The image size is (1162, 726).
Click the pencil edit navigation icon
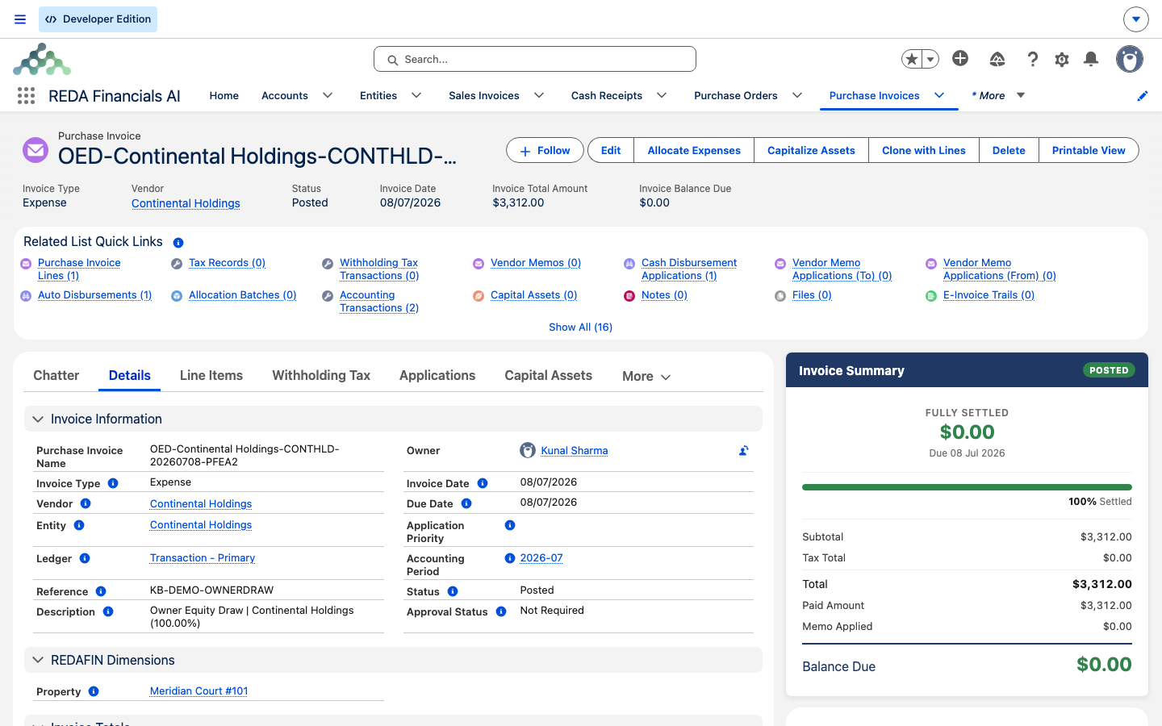point(1143,96)
